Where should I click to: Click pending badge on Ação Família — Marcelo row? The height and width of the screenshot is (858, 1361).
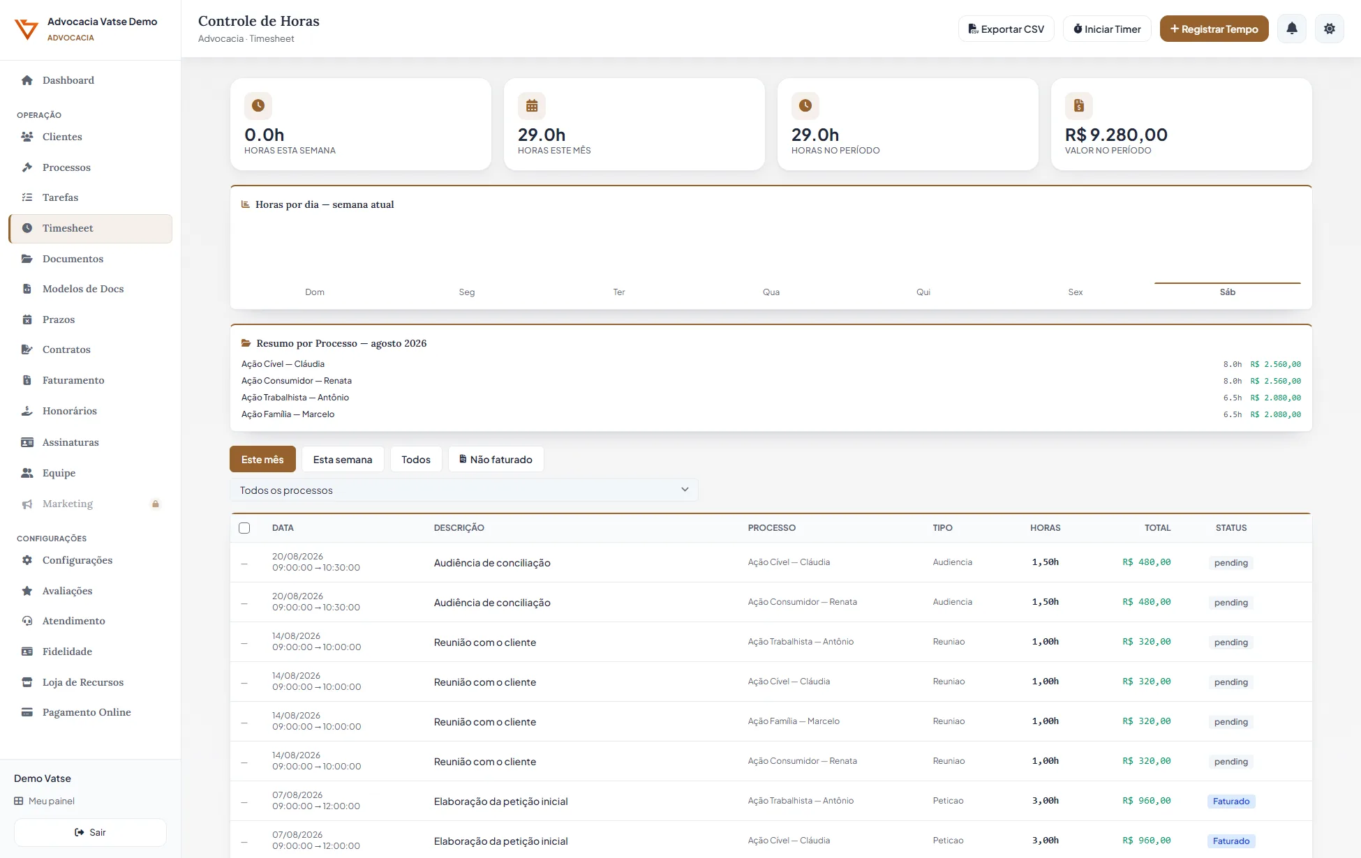[1231, 722]
